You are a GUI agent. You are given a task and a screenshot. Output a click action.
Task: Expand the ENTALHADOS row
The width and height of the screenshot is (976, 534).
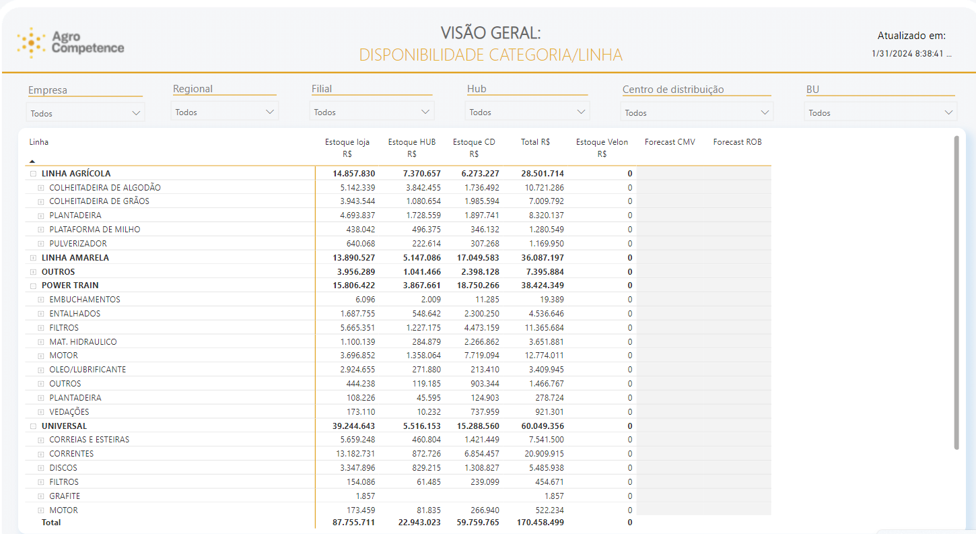pos(41,314)
